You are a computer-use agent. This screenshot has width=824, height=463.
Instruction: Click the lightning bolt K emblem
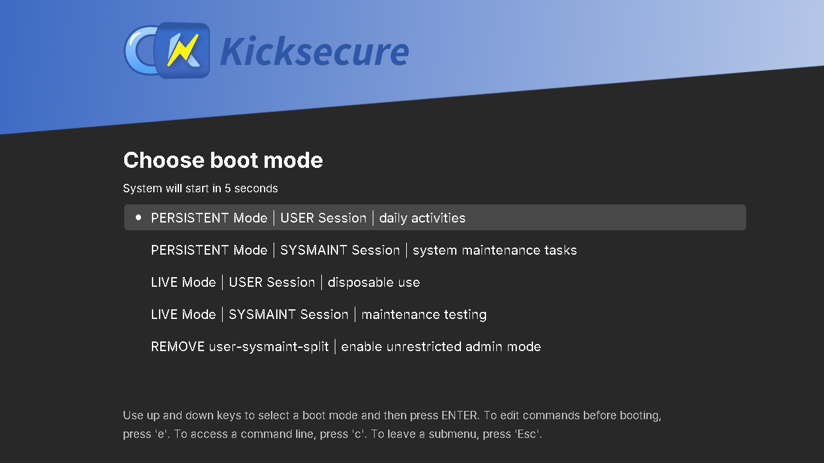(x=183, y=50)
